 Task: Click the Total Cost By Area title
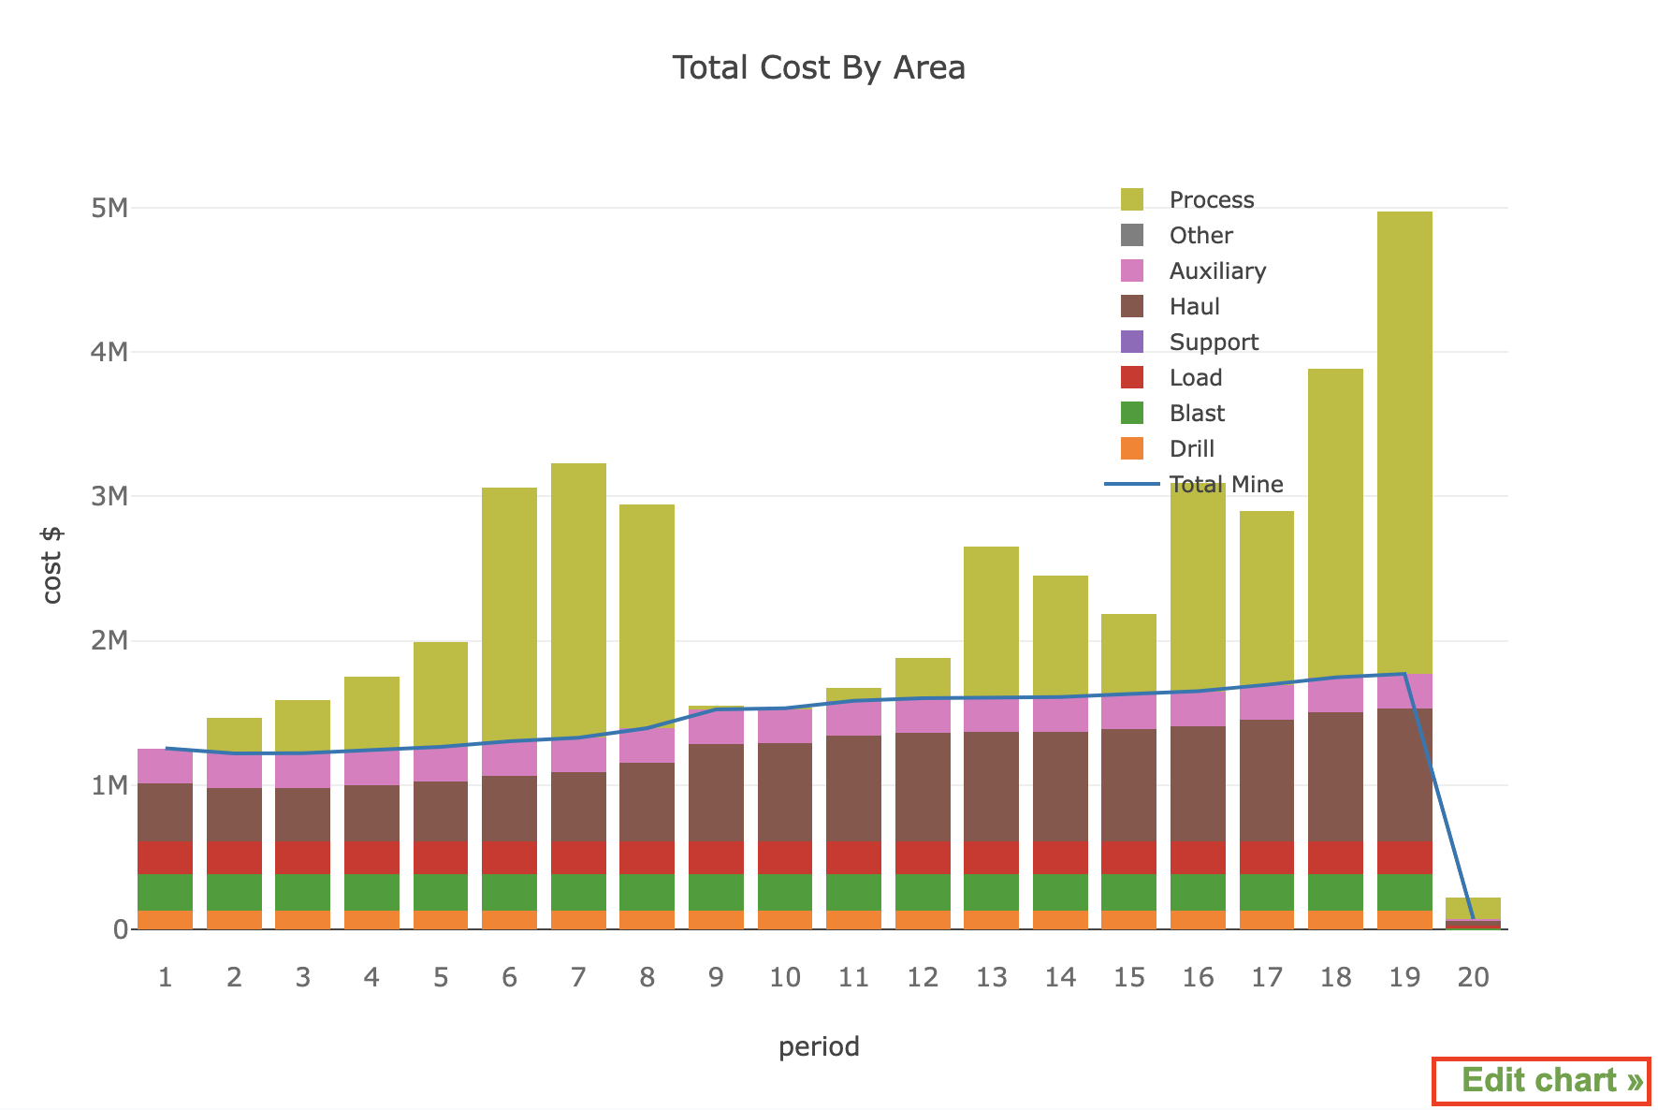tap(819, 68)
